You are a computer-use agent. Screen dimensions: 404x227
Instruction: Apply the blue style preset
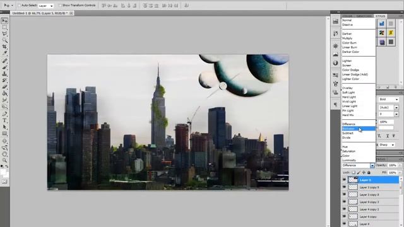[x=382, y=24]
